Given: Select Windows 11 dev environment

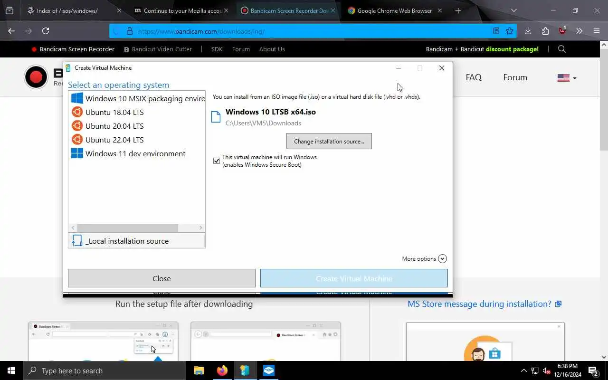Looking at the screenshot, I should click(137, 153).
